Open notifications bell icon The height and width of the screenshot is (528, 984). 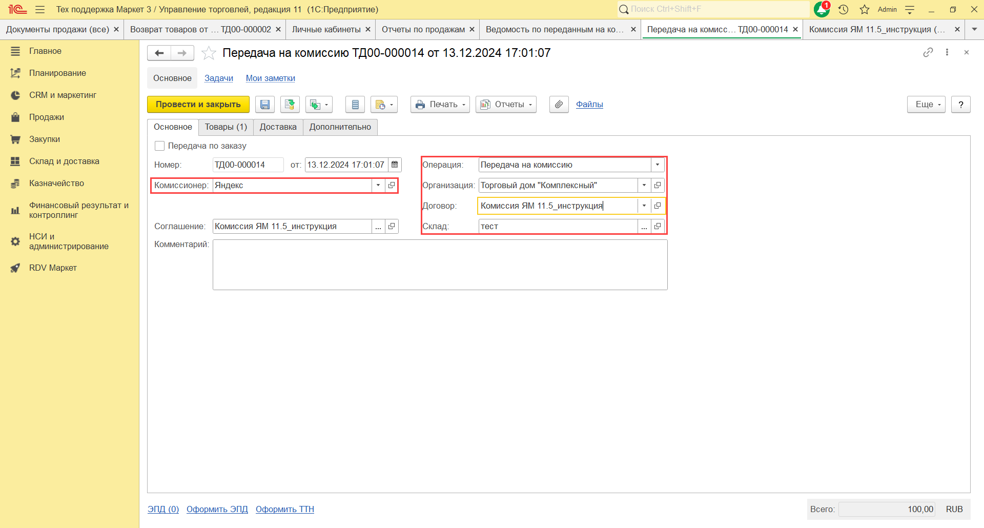click(822, 9)
